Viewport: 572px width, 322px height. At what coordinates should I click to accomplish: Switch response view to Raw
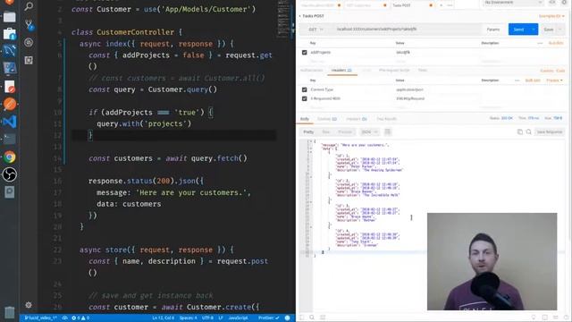pos(325,131)
